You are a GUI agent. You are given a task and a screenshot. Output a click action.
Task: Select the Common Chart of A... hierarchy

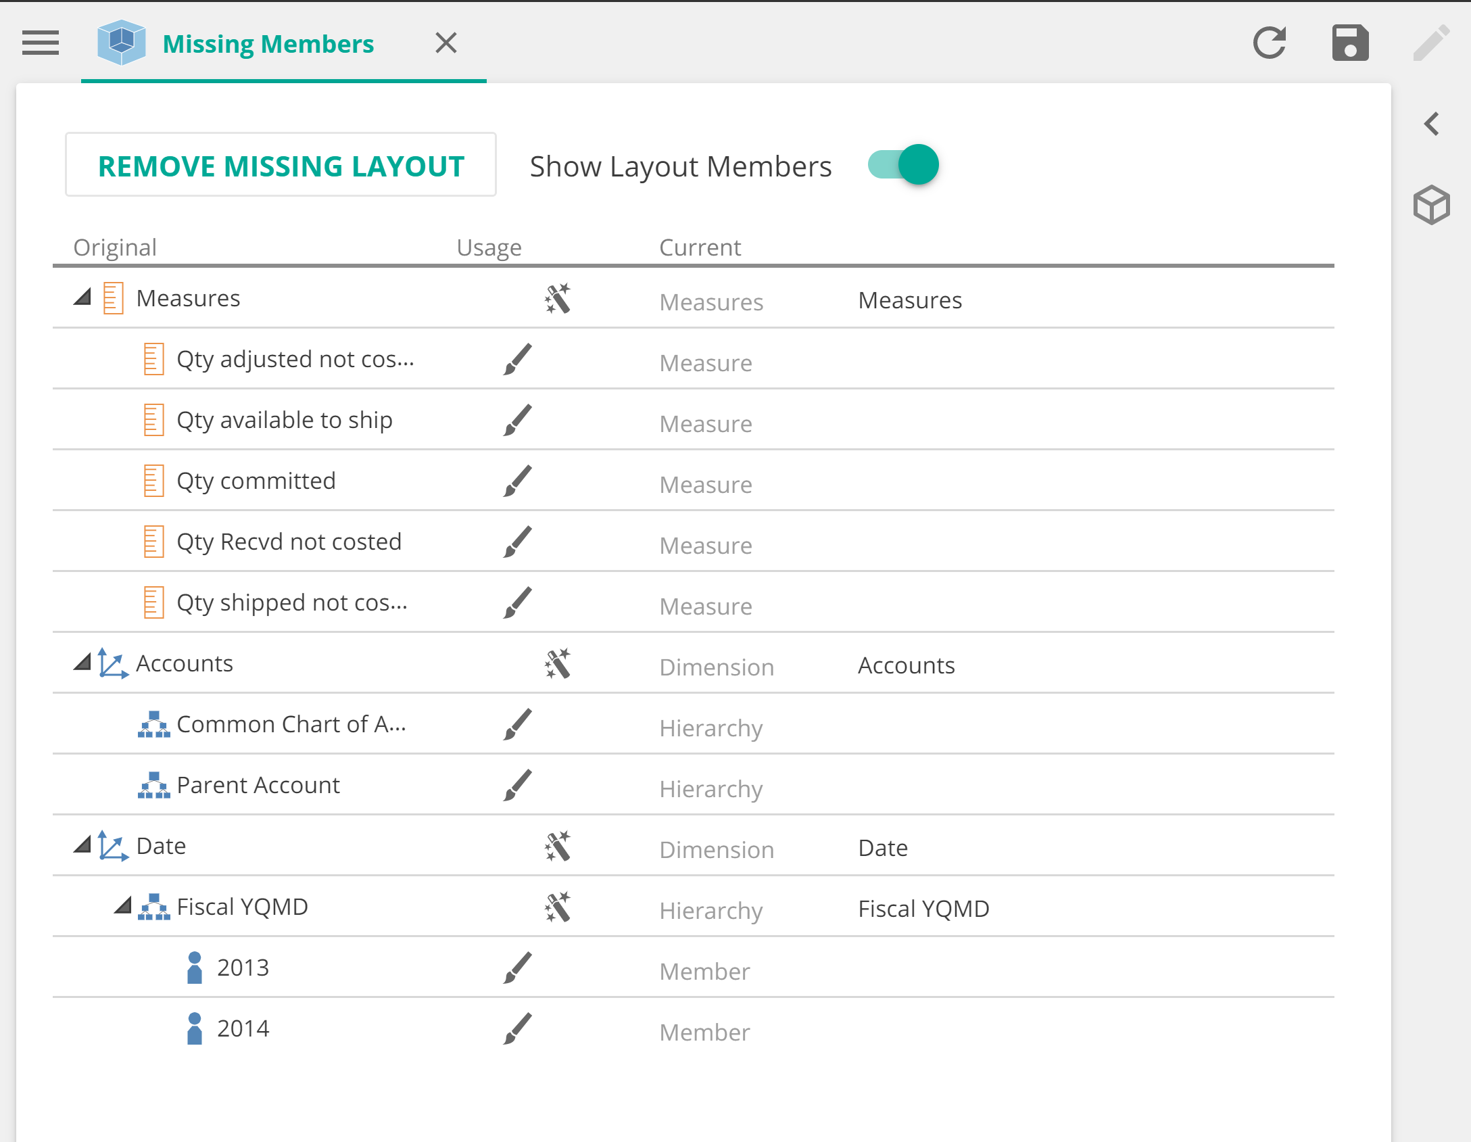coord(291,724)
